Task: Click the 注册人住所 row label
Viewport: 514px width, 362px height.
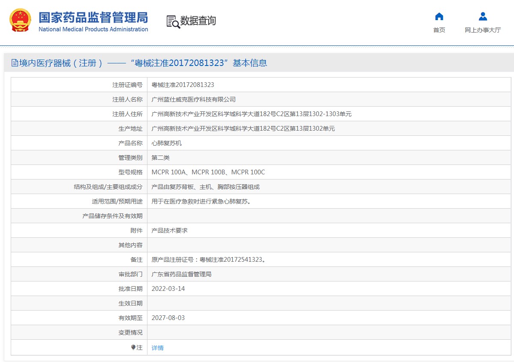Action: coord(127,114)
